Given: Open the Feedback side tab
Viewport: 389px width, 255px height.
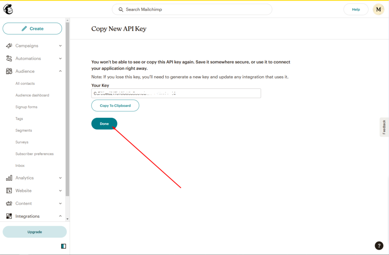Looking at the screenshot, I should 384,127.
